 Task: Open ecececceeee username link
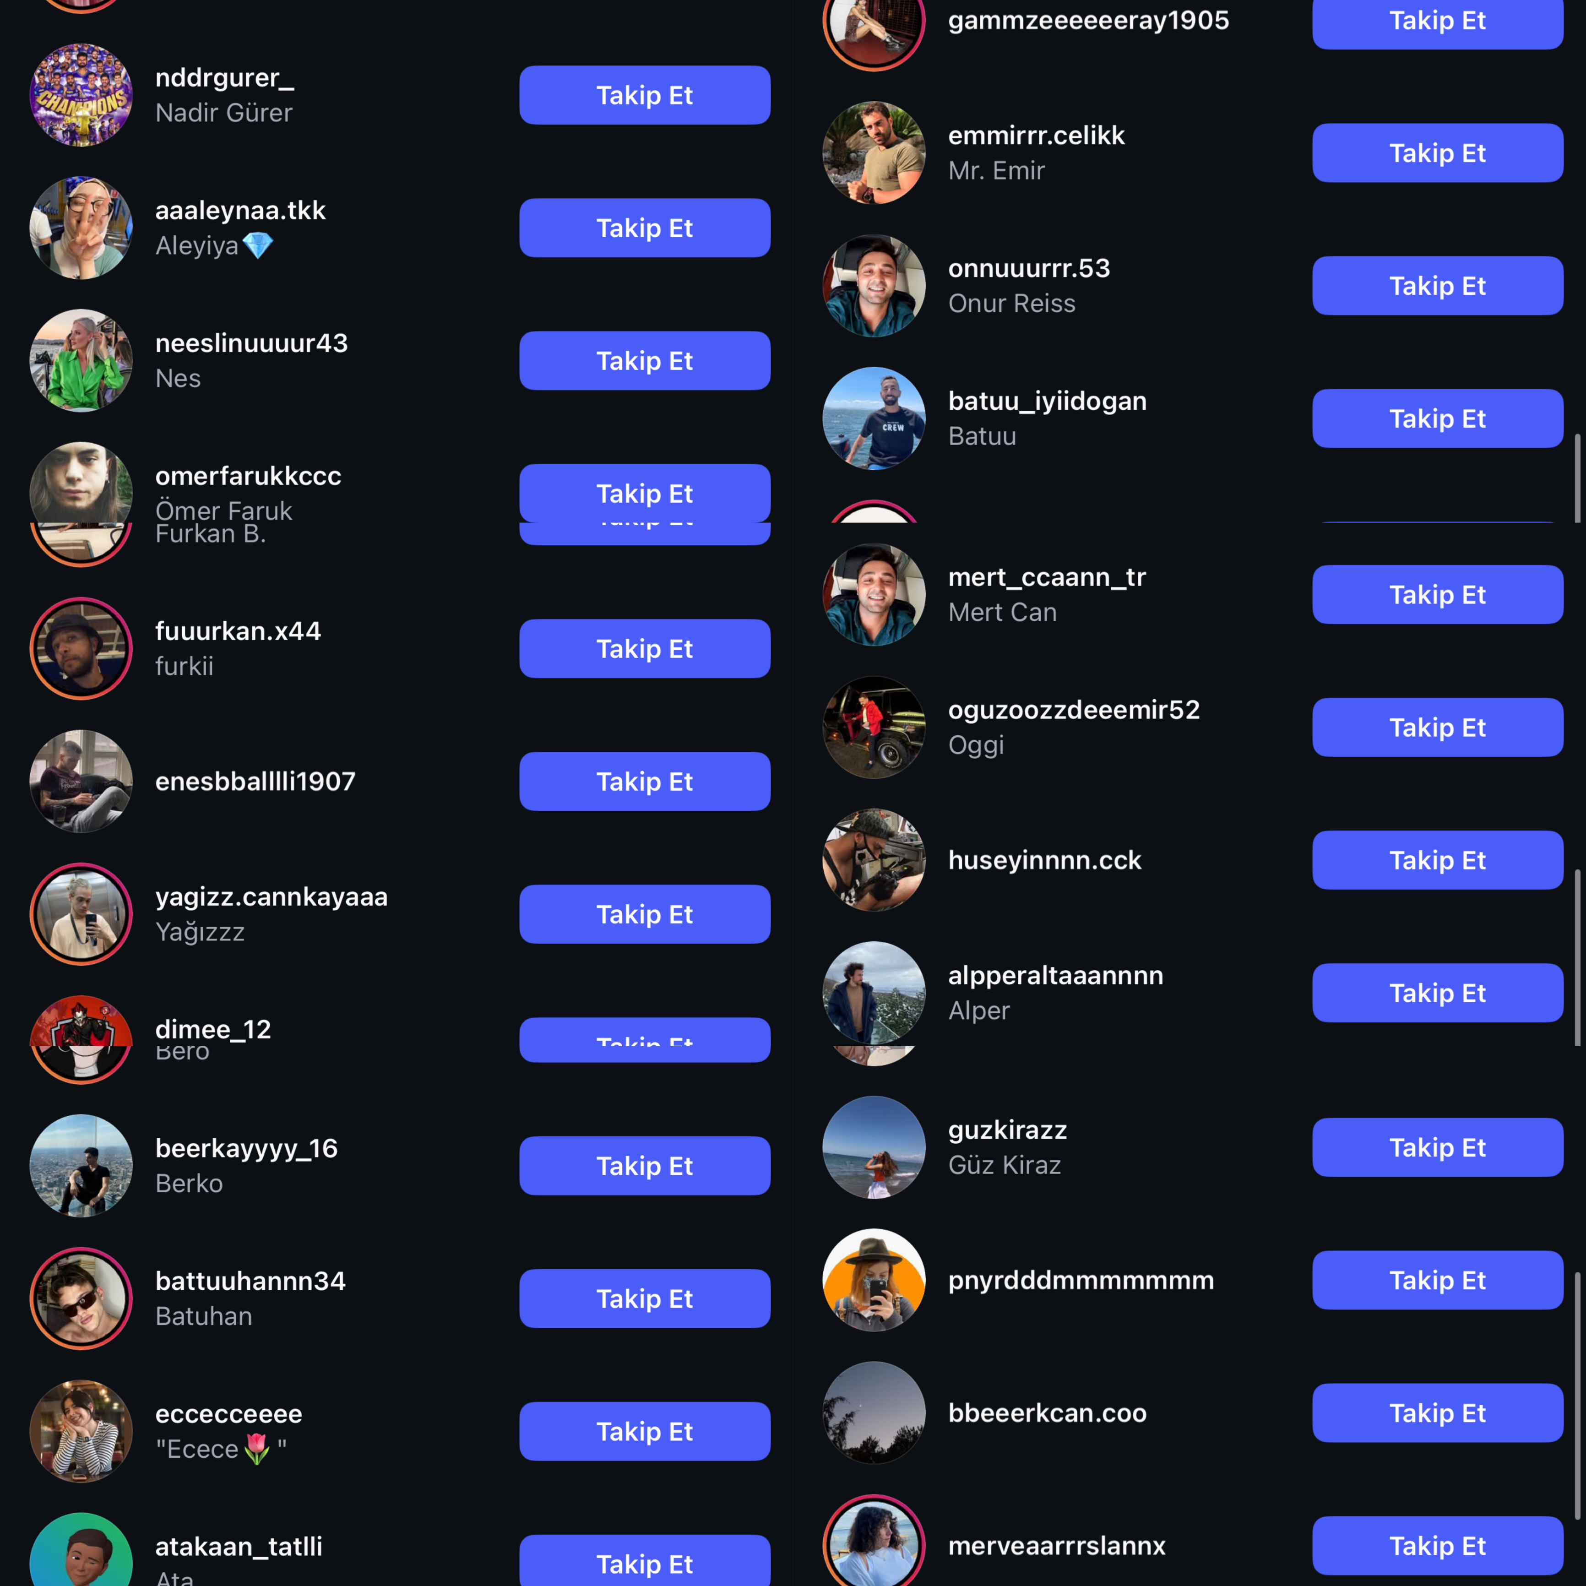click(229, 1413)
